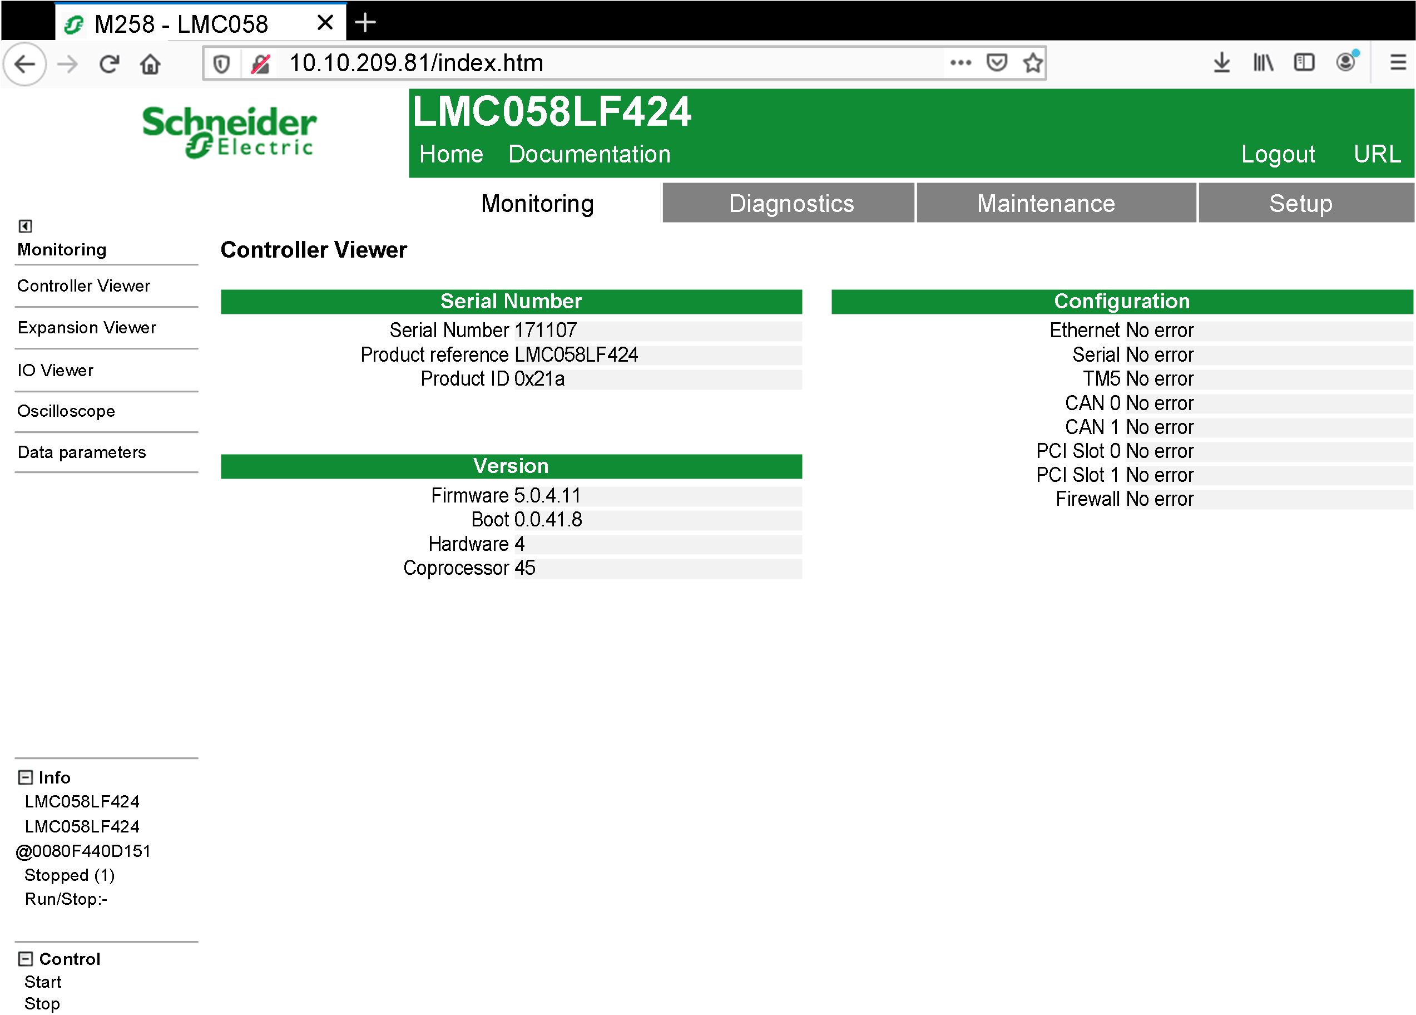This screenshot has height=1015, width=1416.
Task: Collapse the left sidebar arrow icon
Action: (25, 226)
